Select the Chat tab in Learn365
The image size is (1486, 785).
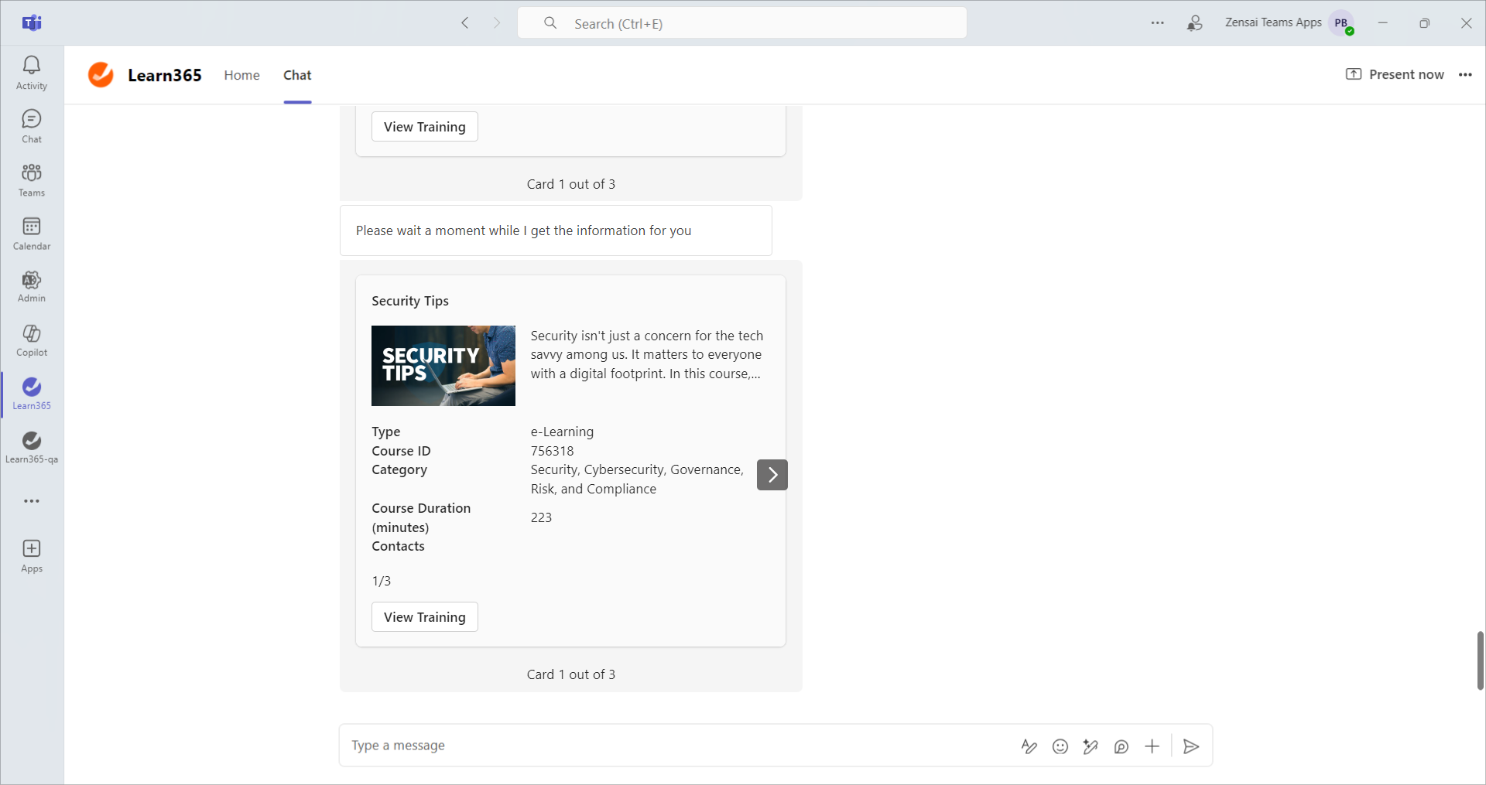[x=297, y=75]
